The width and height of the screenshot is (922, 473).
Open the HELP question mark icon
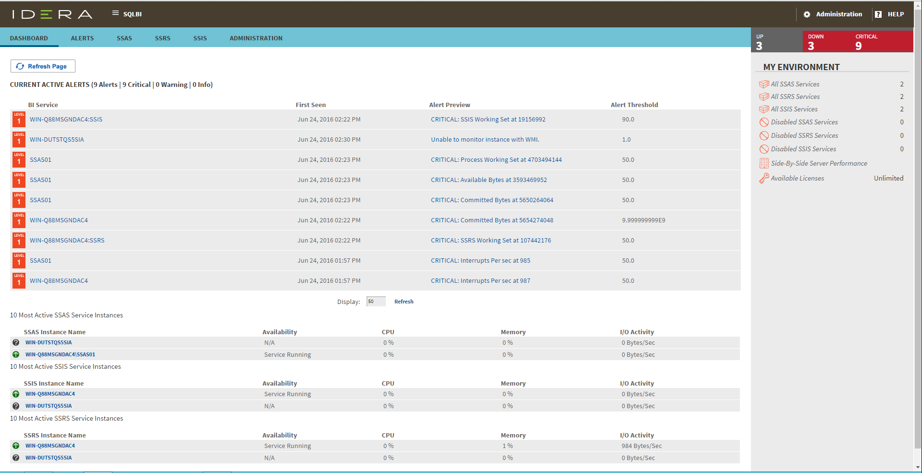pos(878,14)
